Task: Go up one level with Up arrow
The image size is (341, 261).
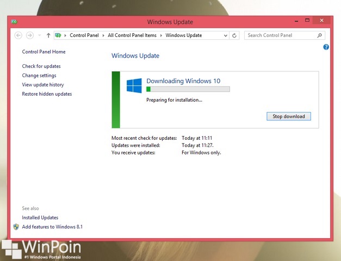Action: pyautogui.click(x=48, y=35)
